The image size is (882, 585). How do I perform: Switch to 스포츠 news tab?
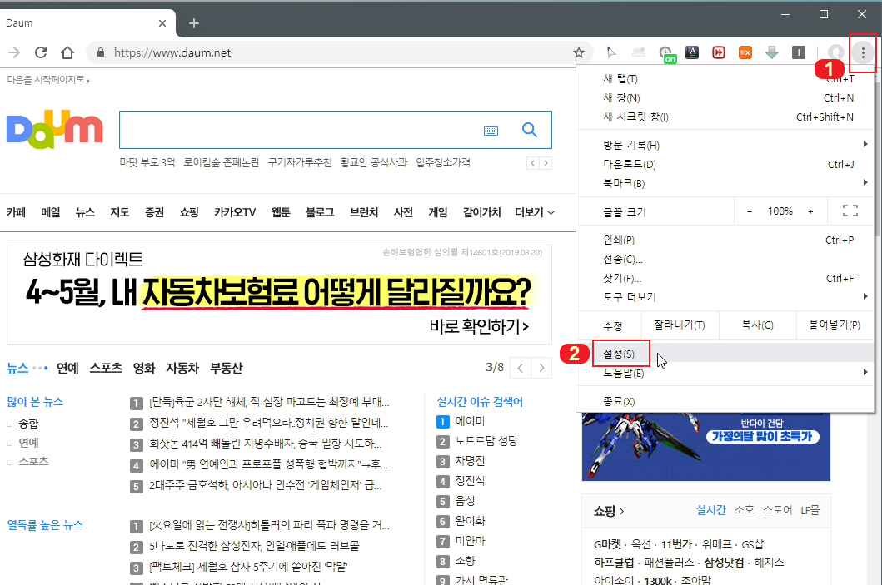click(106, 368)
